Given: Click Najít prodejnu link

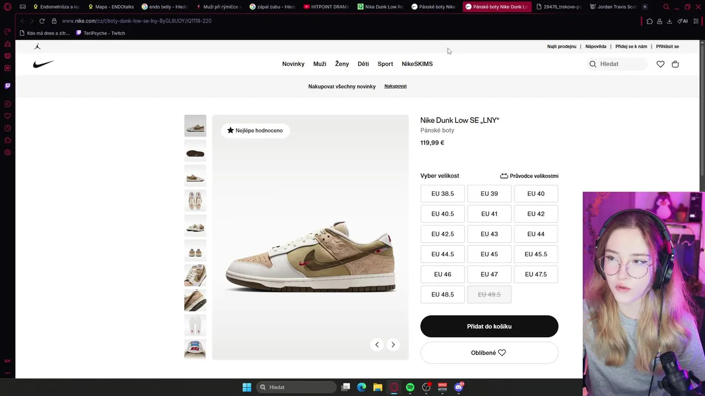Looking at the screenshot, I should point(562,47).
